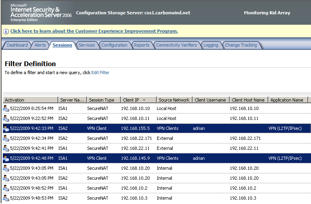Viewport: 311px width, 204px height.
Task: Sort by Activation column header
Action: tap(30, 100)
